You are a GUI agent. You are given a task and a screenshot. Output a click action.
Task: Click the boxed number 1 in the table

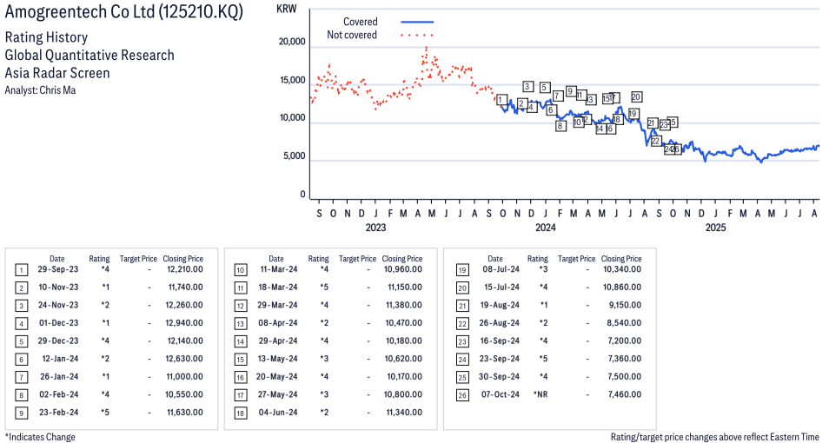coord(21,270)
